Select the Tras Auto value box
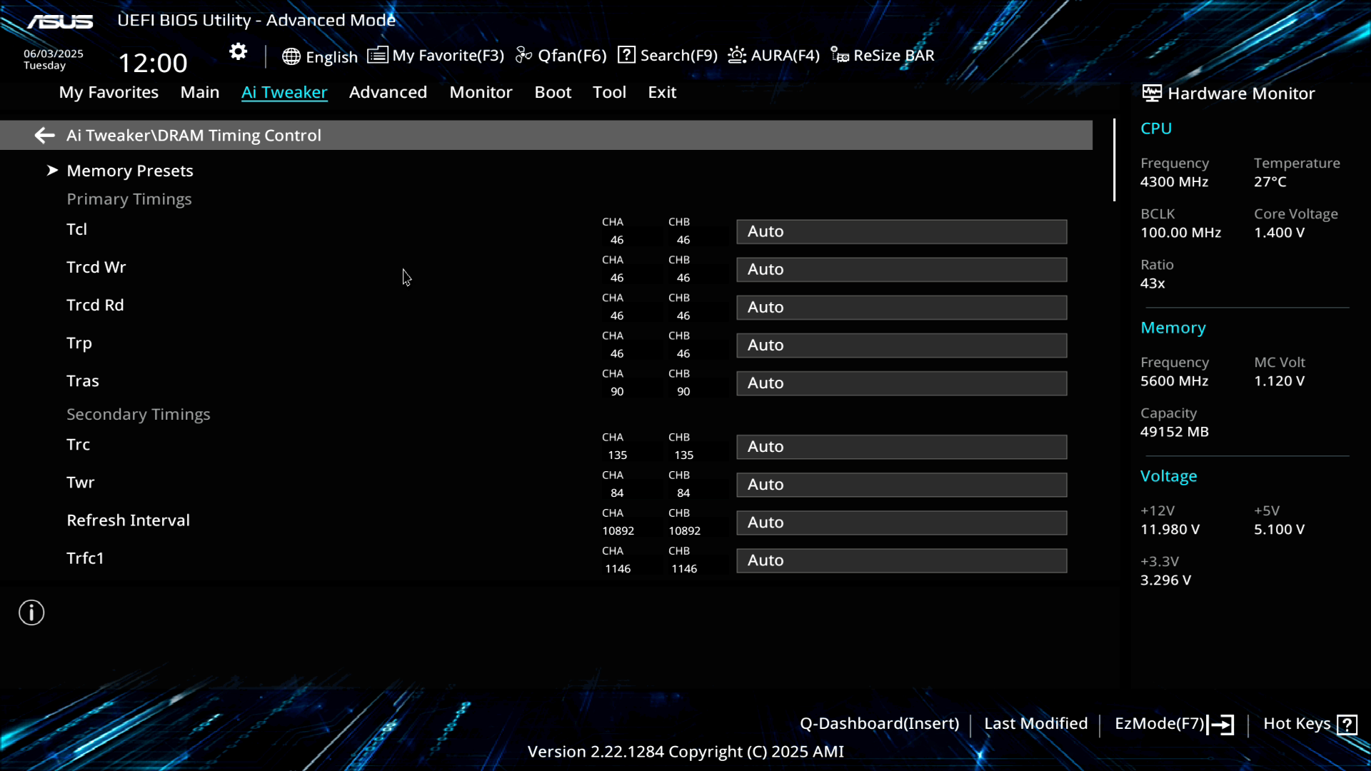This screenshot has width=1371, height=771. [901, 383]
